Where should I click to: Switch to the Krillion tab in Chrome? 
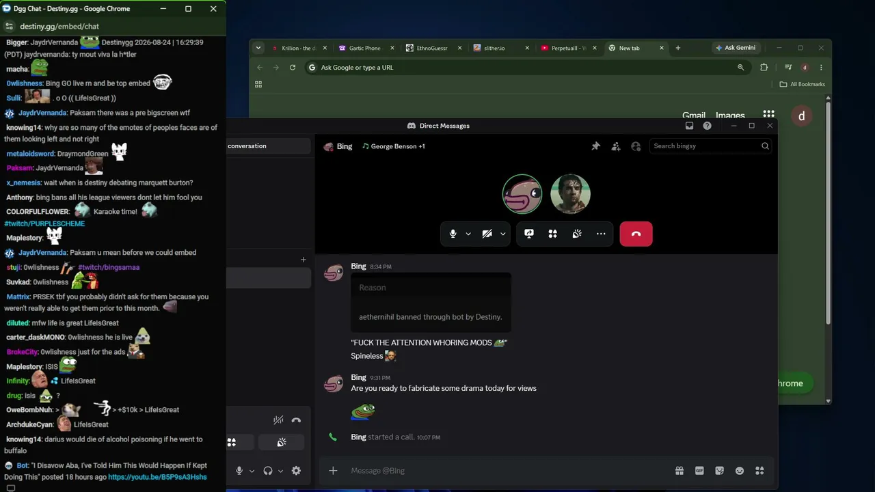[x=300, y=48]
